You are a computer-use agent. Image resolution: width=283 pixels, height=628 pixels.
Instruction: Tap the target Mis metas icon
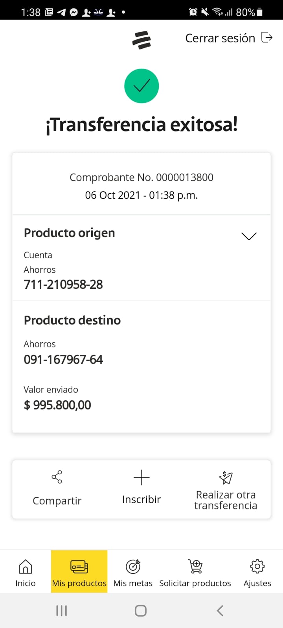[133, 566]
